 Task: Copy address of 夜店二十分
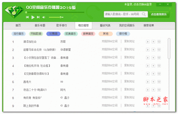129,89
